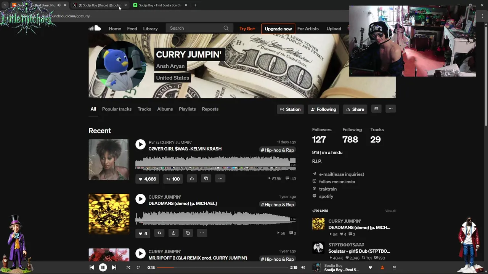Open the CURRY JUMPIN' profile avatar
The width and height of the screenshot is (488, 274).
tap(120, 66)
